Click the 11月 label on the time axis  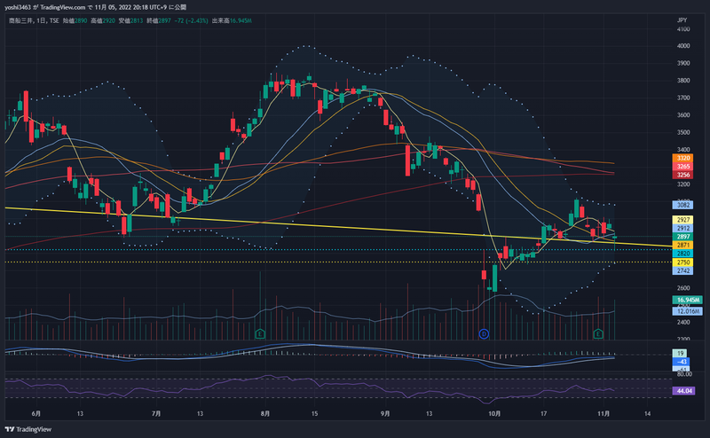(x=603, y=413)
